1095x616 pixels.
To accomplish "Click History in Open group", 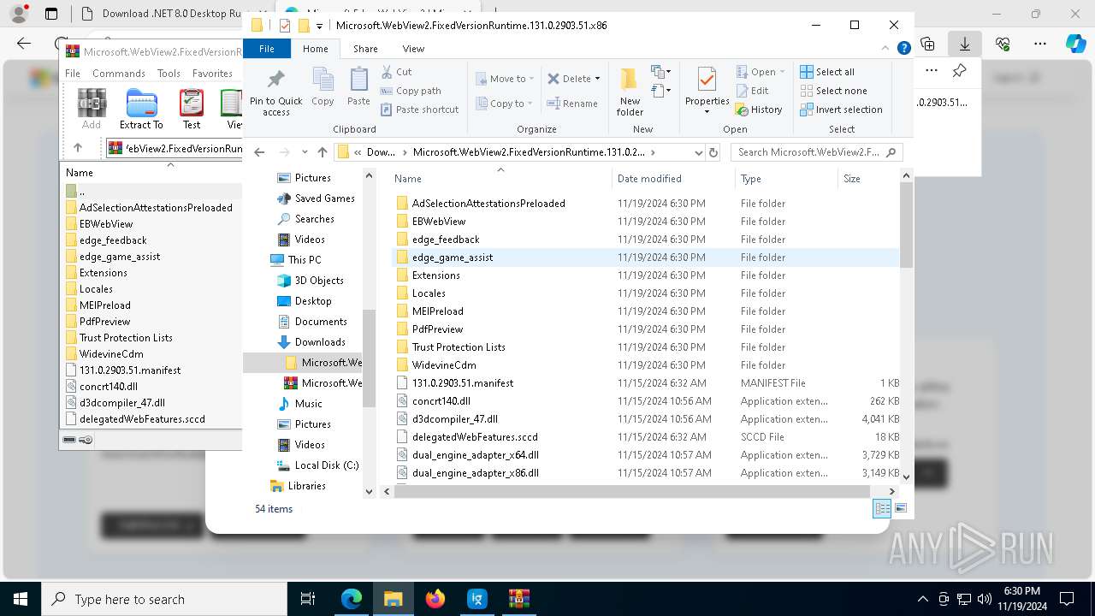I will (x=759, y=110).
